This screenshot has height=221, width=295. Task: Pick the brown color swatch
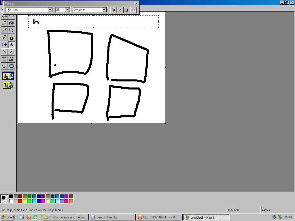(x=71, y=197)
